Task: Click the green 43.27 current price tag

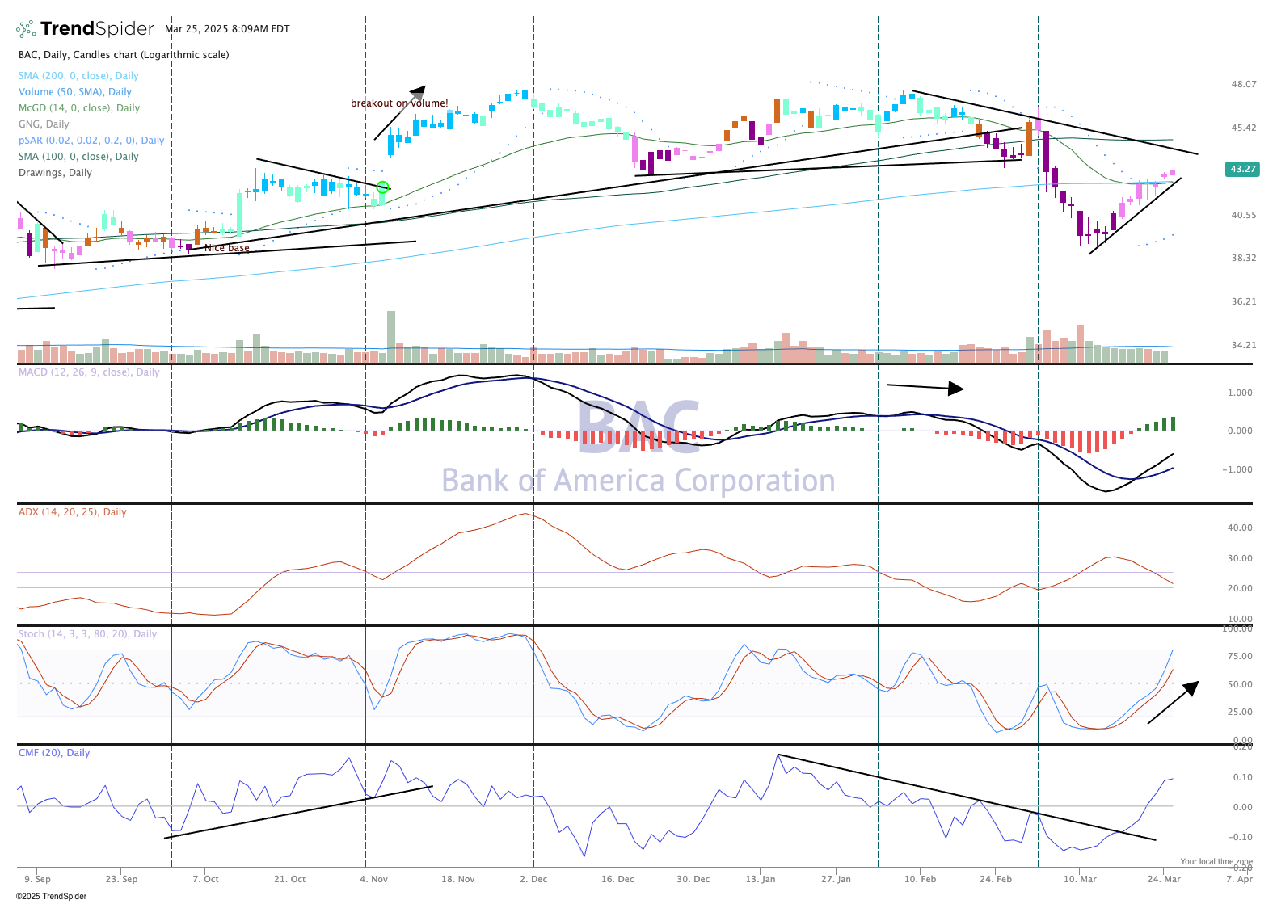Action: 1242,169
